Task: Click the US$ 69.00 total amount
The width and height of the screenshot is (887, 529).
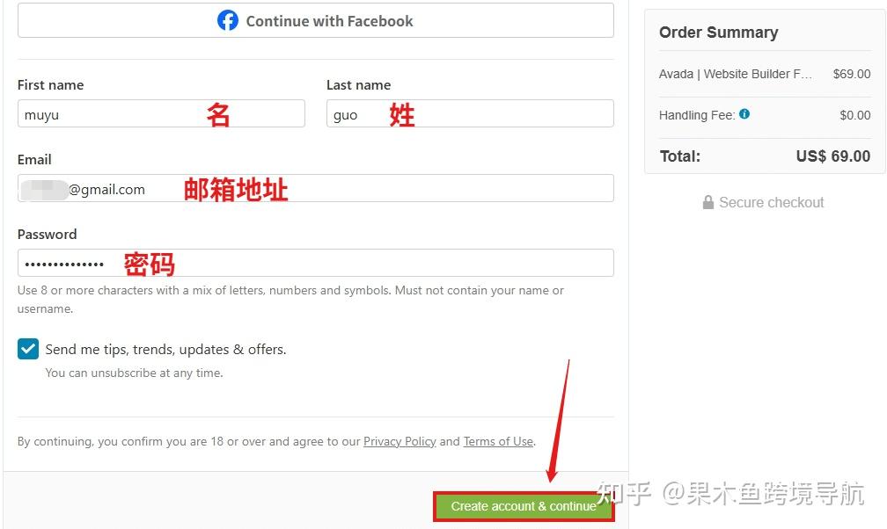Action: pyautogui.click(x=832, y=156)
